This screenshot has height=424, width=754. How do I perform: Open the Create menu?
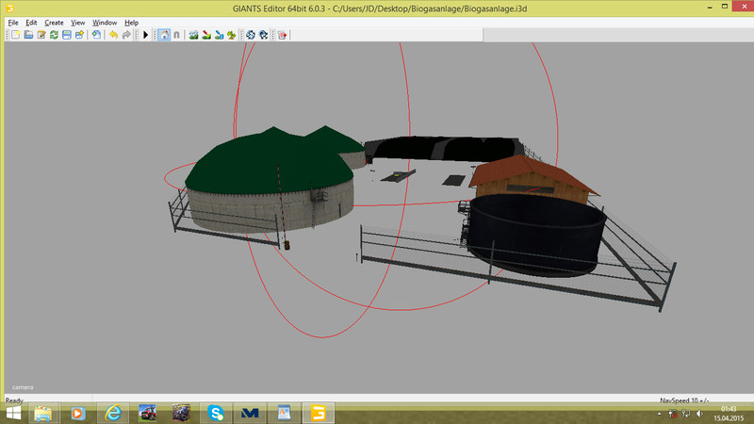point(55,22)
